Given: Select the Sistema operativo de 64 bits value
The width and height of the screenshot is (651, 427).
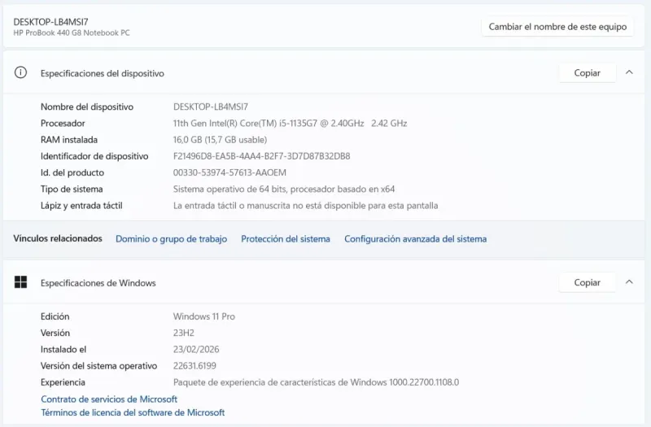Looking at the screenshot, I should click(x=283, y=190).
